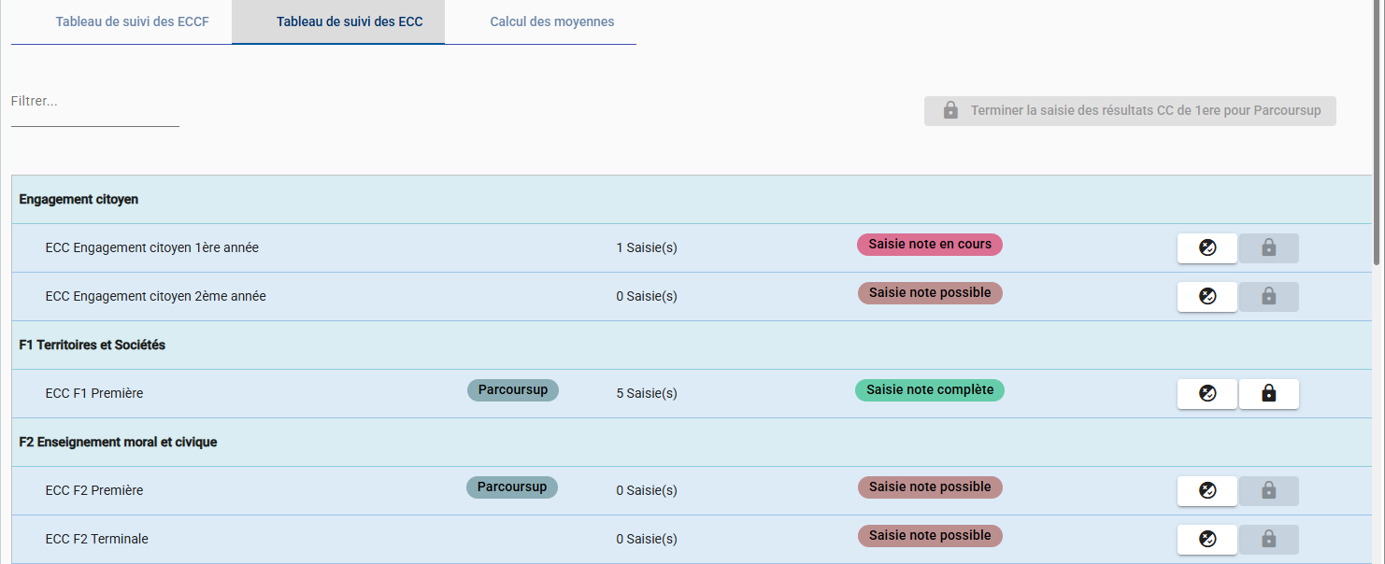1385x564 pixels.
Task: Click lock icon for ECC F2 Terminale
Action: coord(1269,540)
